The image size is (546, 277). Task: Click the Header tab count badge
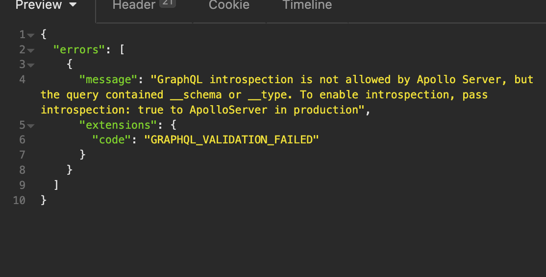pos(167,4)
